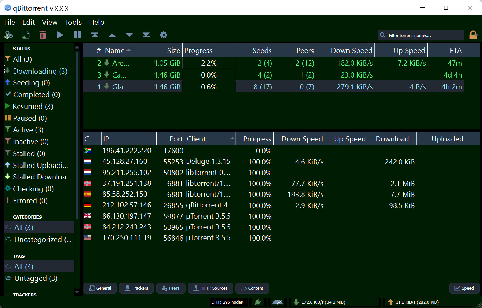Viewport: 482px width, 308px height.
Task: Click the Add Torrent Link toolbar icon
Action: [8, 35]
